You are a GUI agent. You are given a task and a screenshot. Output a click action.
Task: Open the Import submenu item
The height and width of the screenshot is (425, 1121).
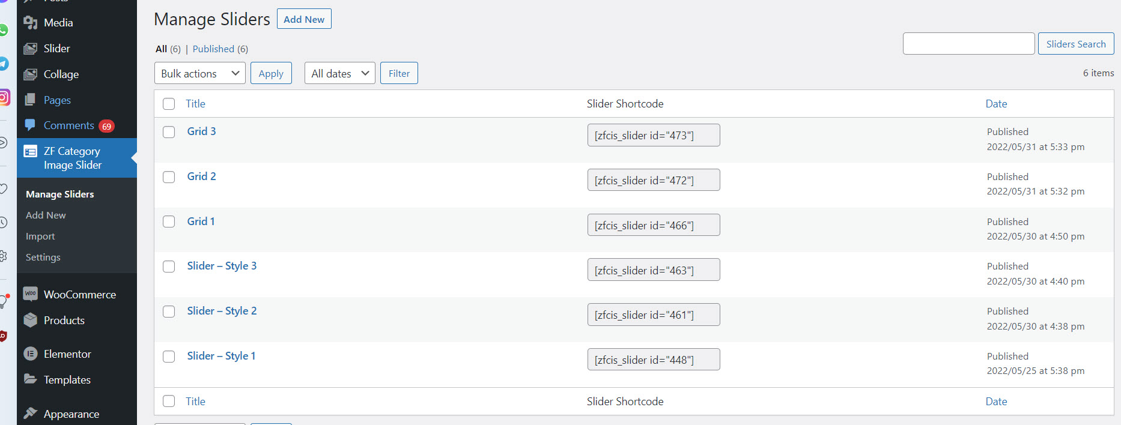40,237
